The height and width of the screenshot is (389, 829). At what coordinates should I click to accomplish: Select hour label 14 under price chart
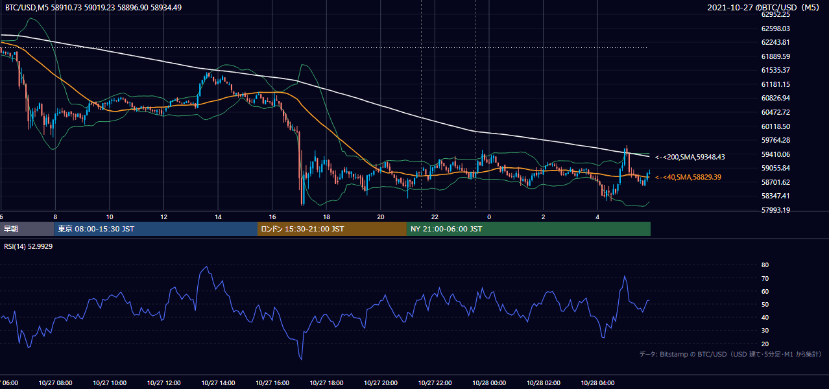tap(218, 217)
